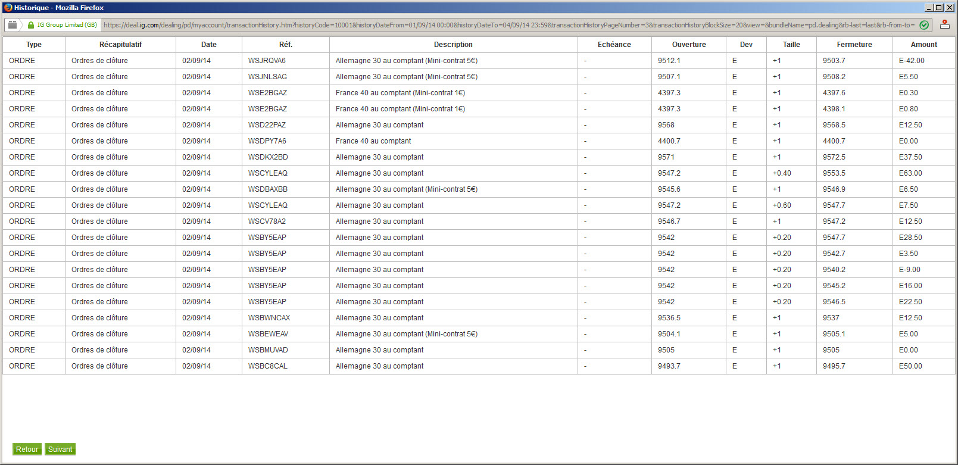Click closing price 9553.5
Image resolution: width=958 pixels, height=465 pixels.
pos(834,173)
